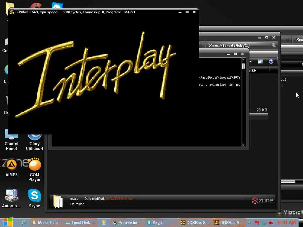Click the Size column header in Explorer
Image resolution: width=303 pixels, height=227 pixels.
252,70
